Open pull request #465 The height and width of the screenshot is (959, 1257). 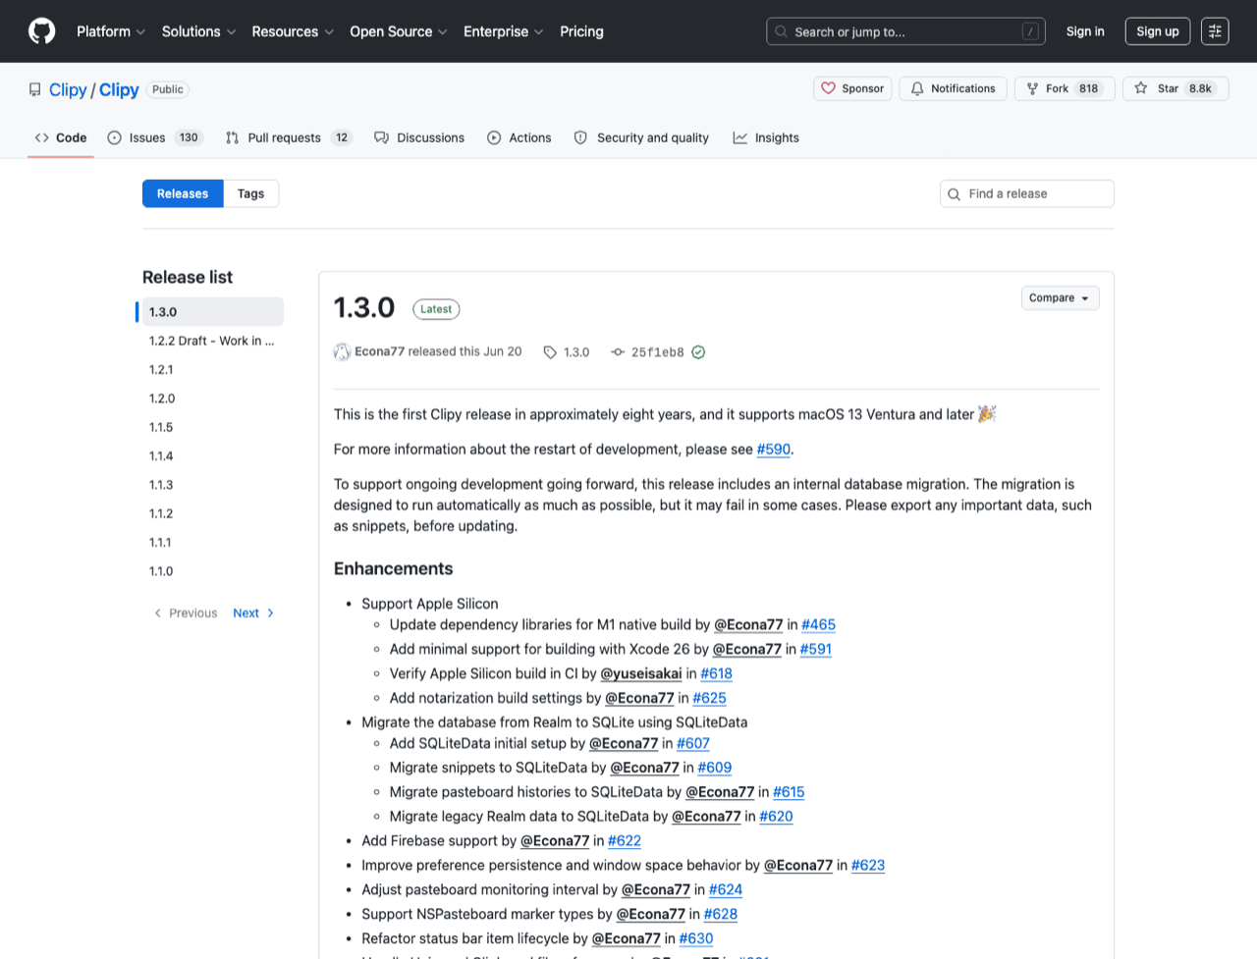pos(819,625)
